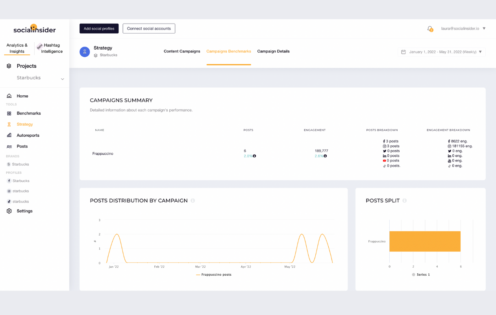Click the Strategy chess piece icon in sidebar

click(9, 124)
